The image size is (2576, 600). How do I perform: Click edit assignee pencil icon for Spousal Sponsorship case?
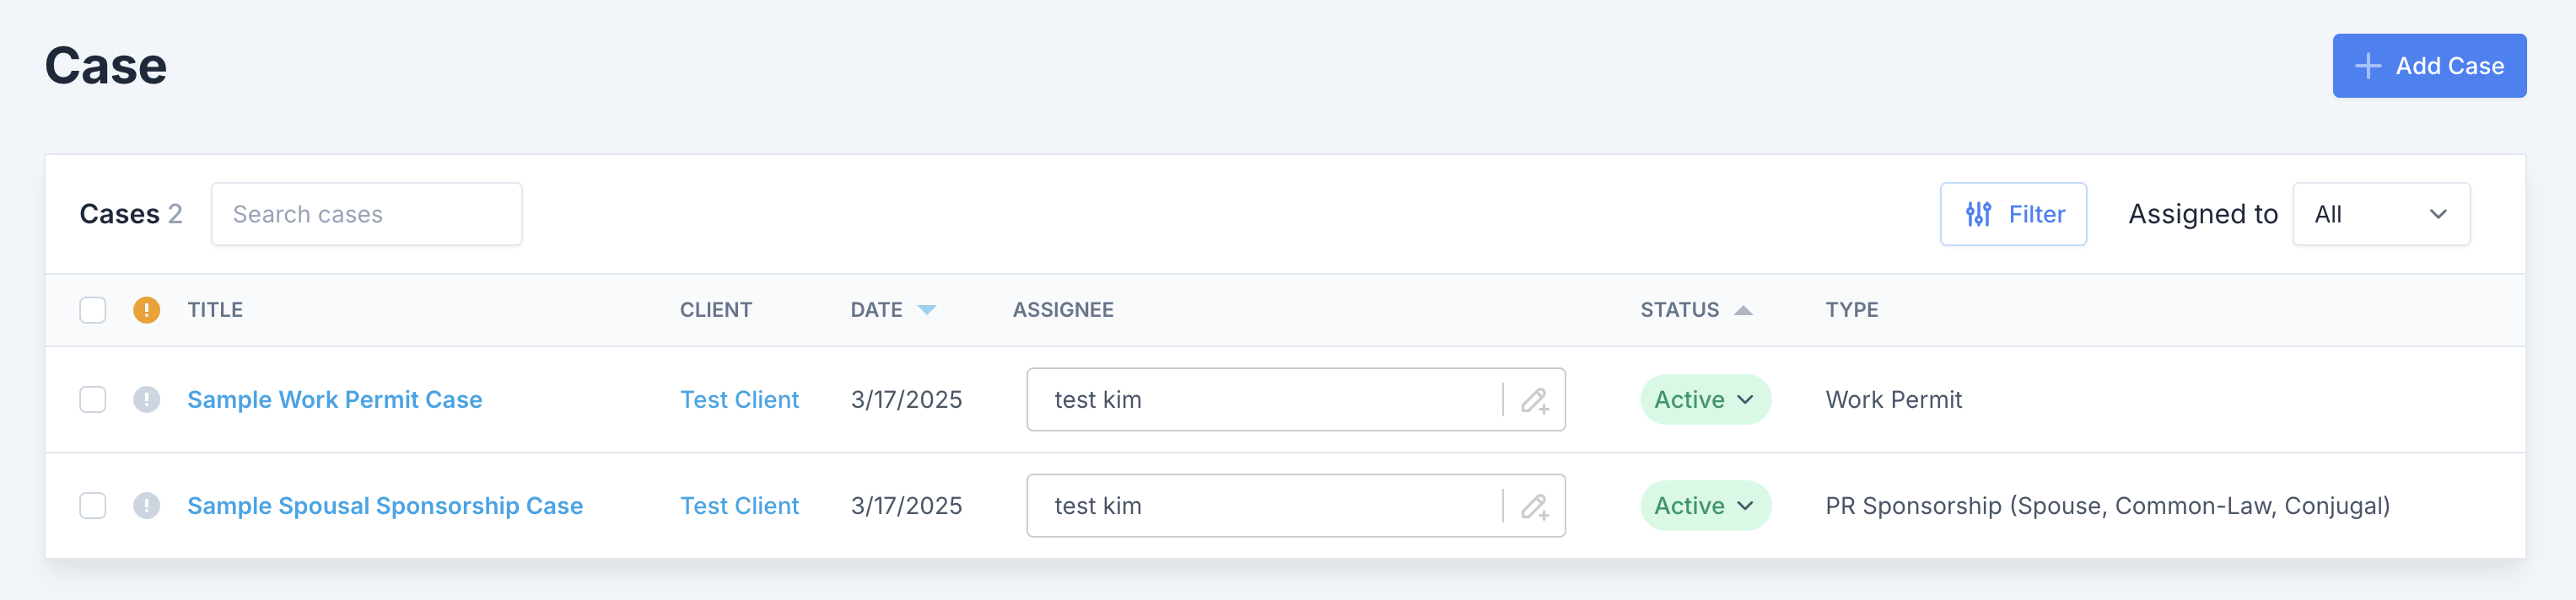(x=1535, y=506)
